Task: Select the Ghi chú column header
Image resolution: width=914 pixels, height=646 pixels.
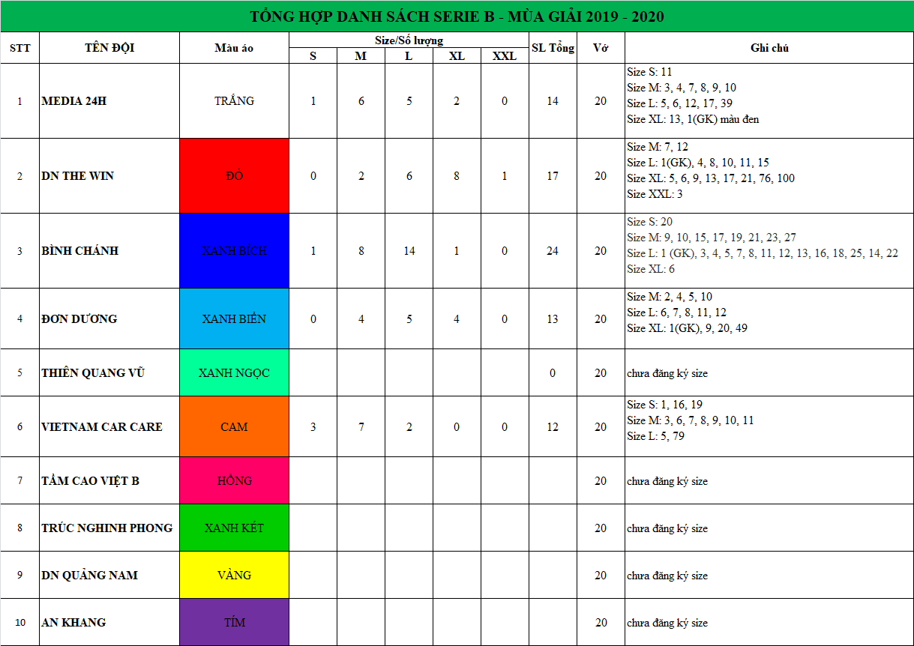Action: click(769, 48)
